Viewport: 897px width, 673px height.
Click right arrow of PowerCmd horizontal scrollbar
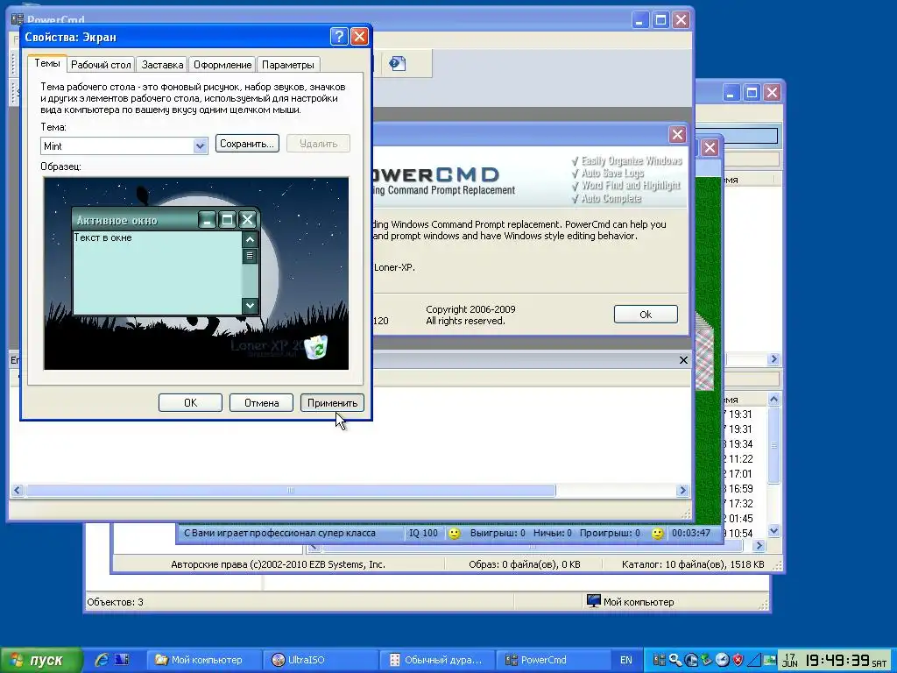tap(682, 491)
